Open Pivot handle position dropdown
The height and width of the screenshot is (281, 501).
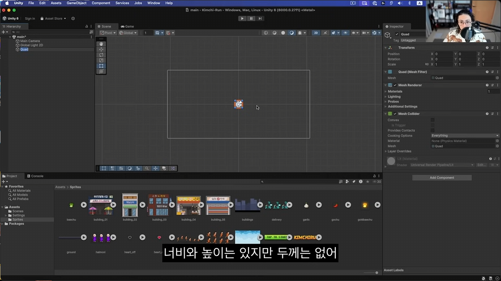point(108,33)
